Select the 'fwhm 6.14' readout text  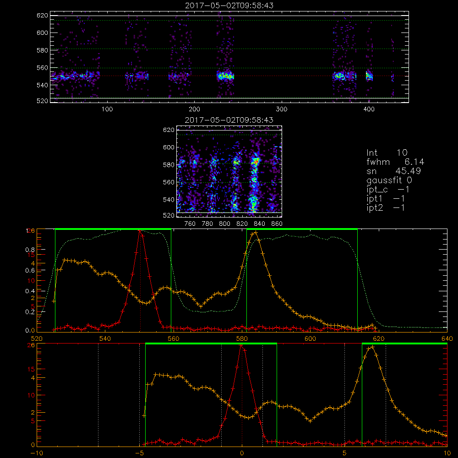coord(395,162)
